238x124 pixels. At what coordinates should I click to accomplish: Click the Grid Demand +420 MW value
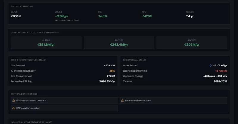click(109, 66)
